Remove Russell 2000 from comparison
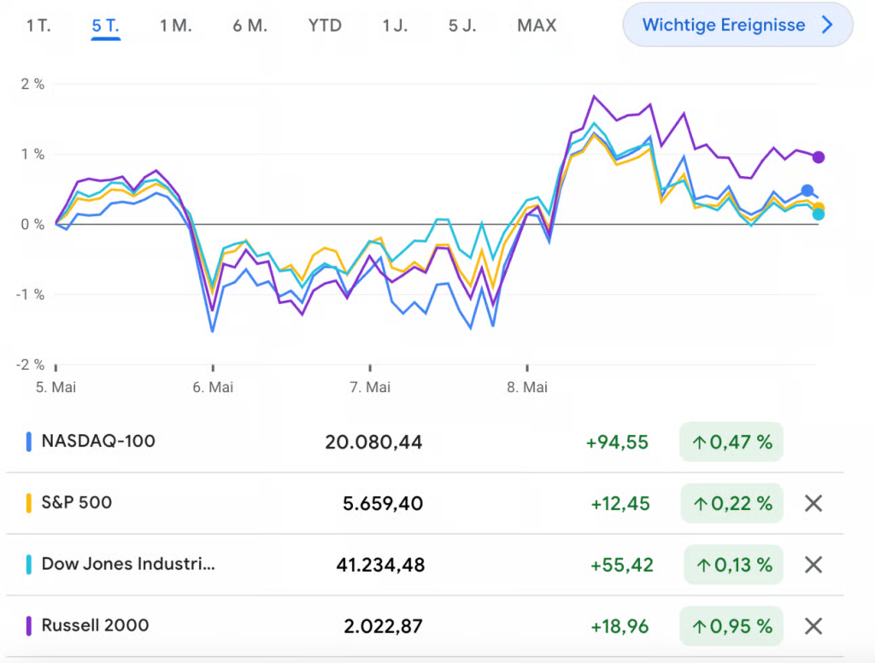 coord(813,626)
